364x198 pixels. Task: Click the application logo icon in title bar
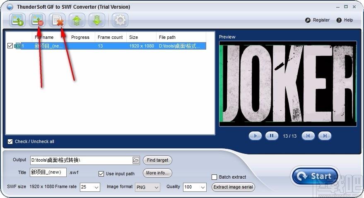pyautogui.click(x=10, y=7)
